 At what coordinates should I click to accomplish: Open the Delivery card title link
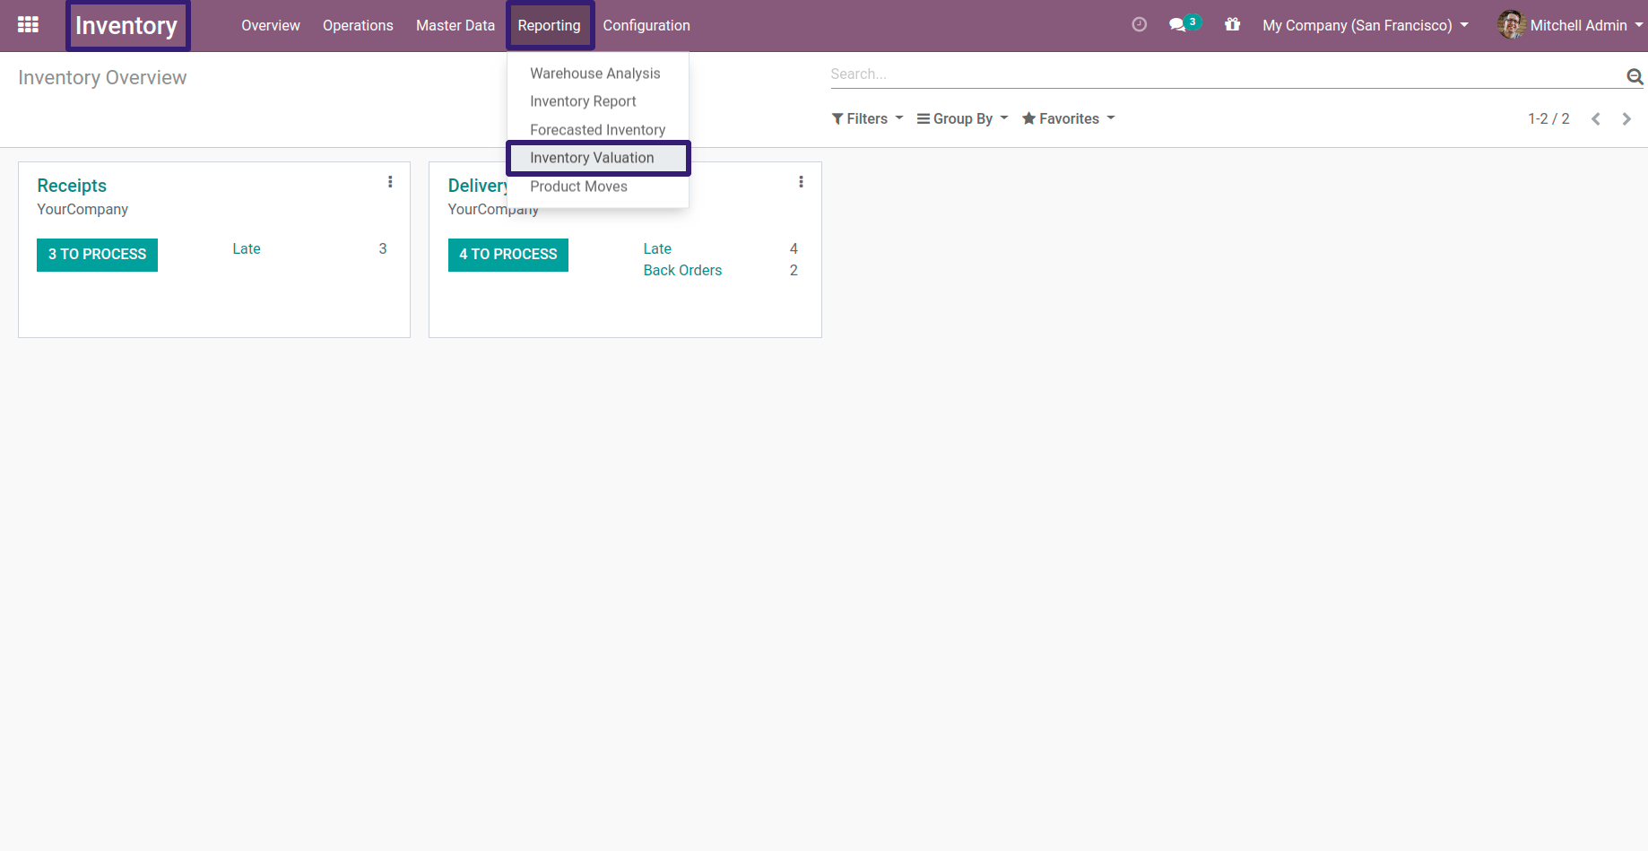point(478,186)
